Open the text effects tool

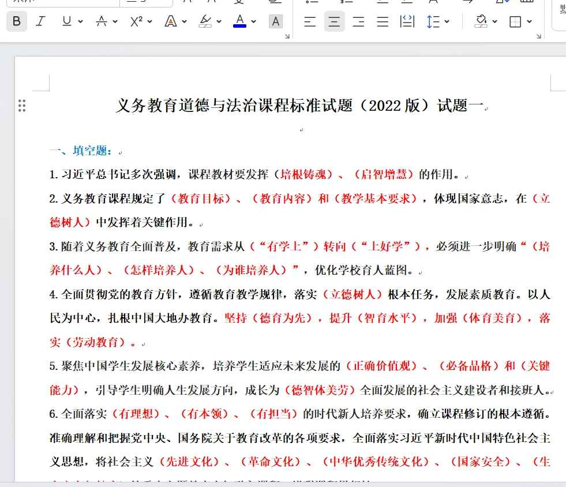171,21
